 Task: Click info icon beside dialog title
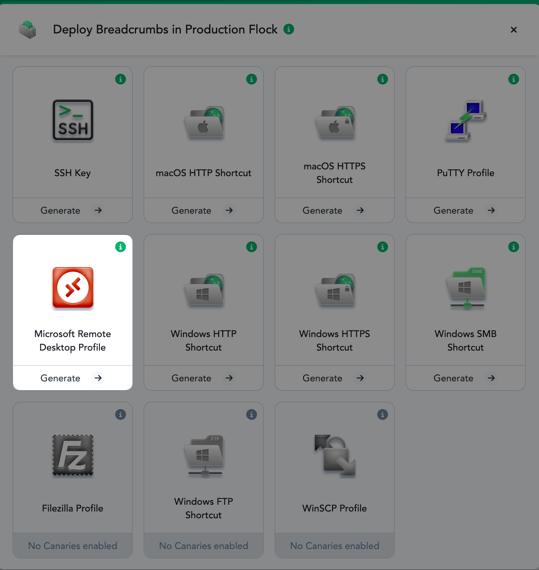click(x=289, y=29)
